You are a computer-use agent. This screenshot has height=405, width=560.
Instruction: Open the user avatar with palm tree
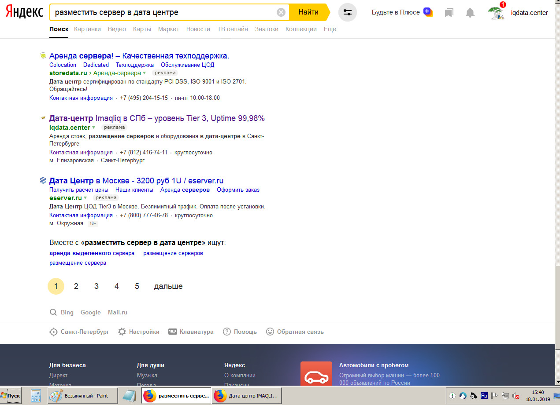(x=497, y=13)
